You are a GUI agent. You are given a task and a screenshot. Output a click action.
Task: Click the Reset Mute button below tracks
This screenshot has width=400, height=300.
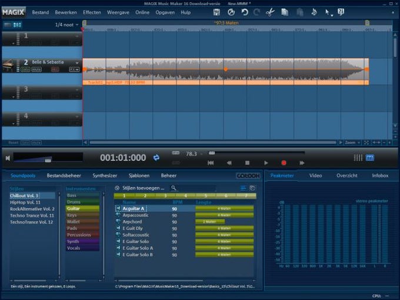[x=36, y=143]
